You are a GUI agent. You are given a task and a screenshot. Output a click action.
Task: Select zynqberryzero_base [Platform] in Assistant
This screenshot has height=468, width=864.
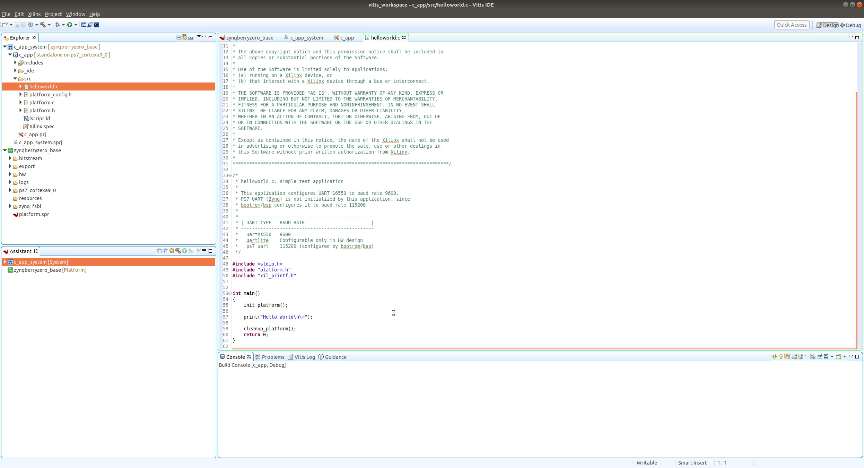click(x=47, y=270)
